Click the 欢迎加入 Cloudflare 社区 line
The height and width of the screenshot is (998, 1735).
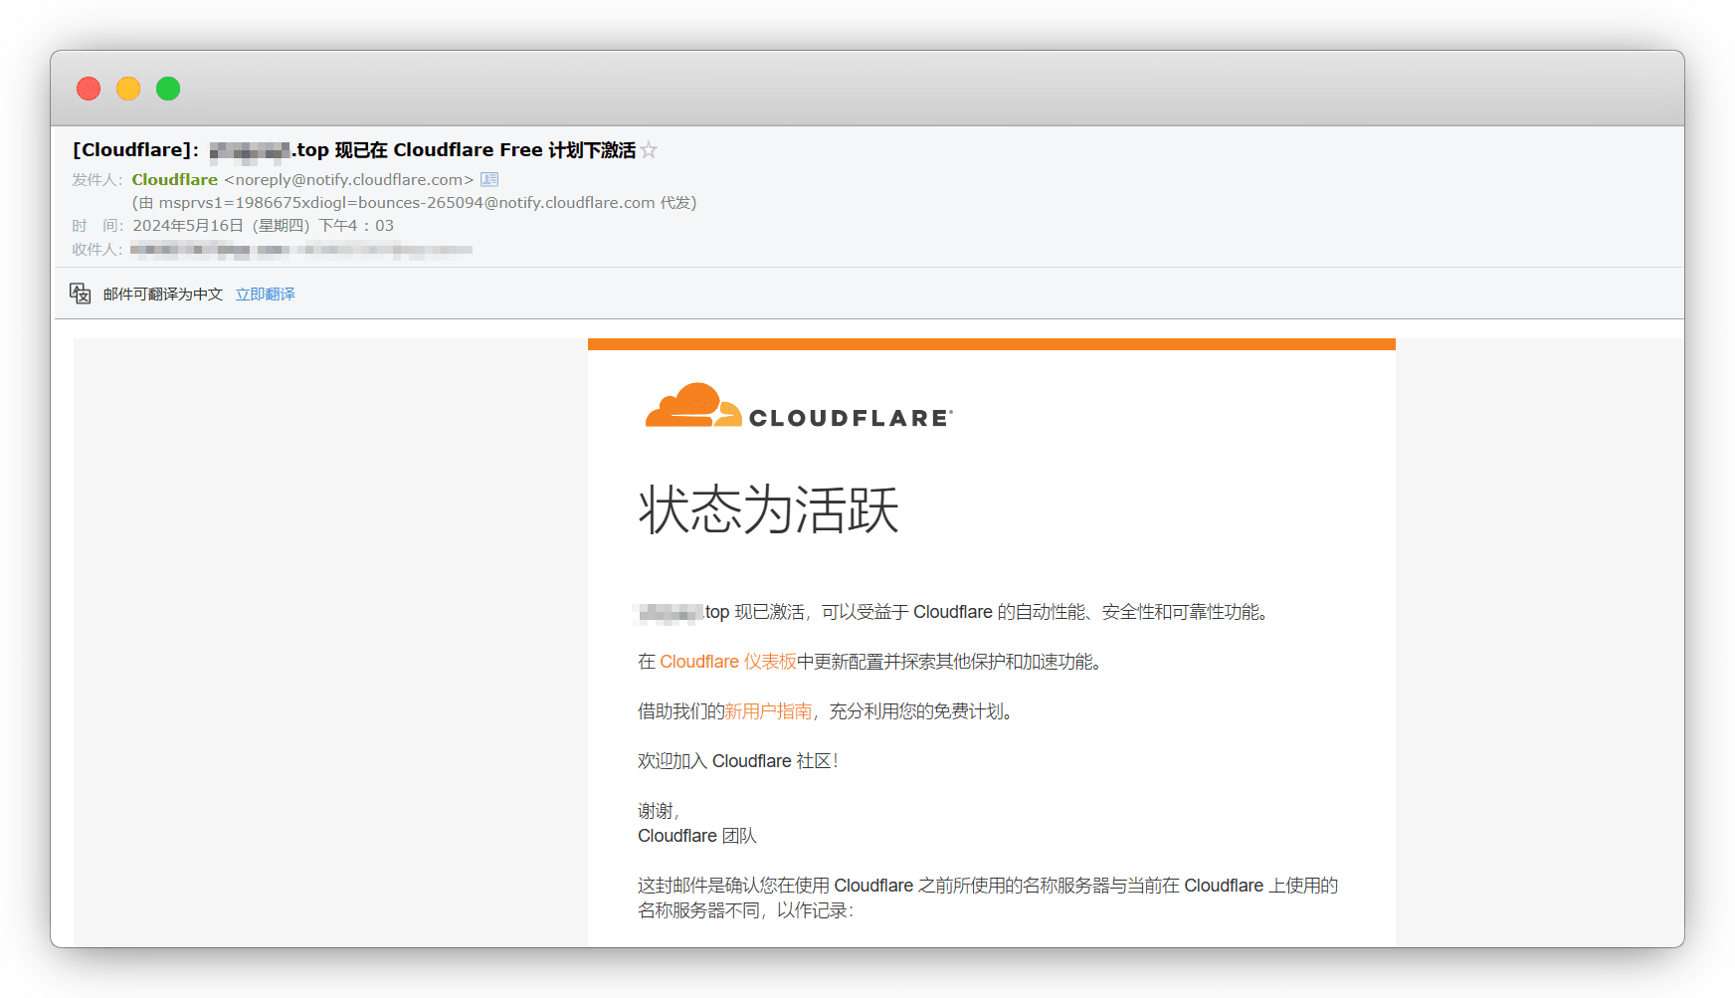[738, 761]
